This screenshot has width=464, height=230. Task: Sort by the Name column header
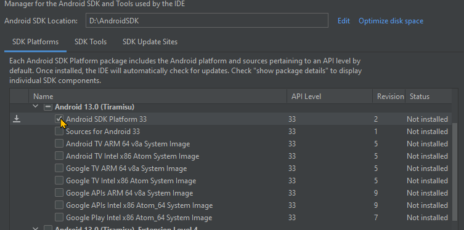(158, 97)
